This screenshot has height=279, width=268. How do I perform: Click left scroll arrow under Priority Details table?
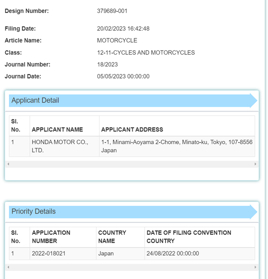click(x=8, y=267)
